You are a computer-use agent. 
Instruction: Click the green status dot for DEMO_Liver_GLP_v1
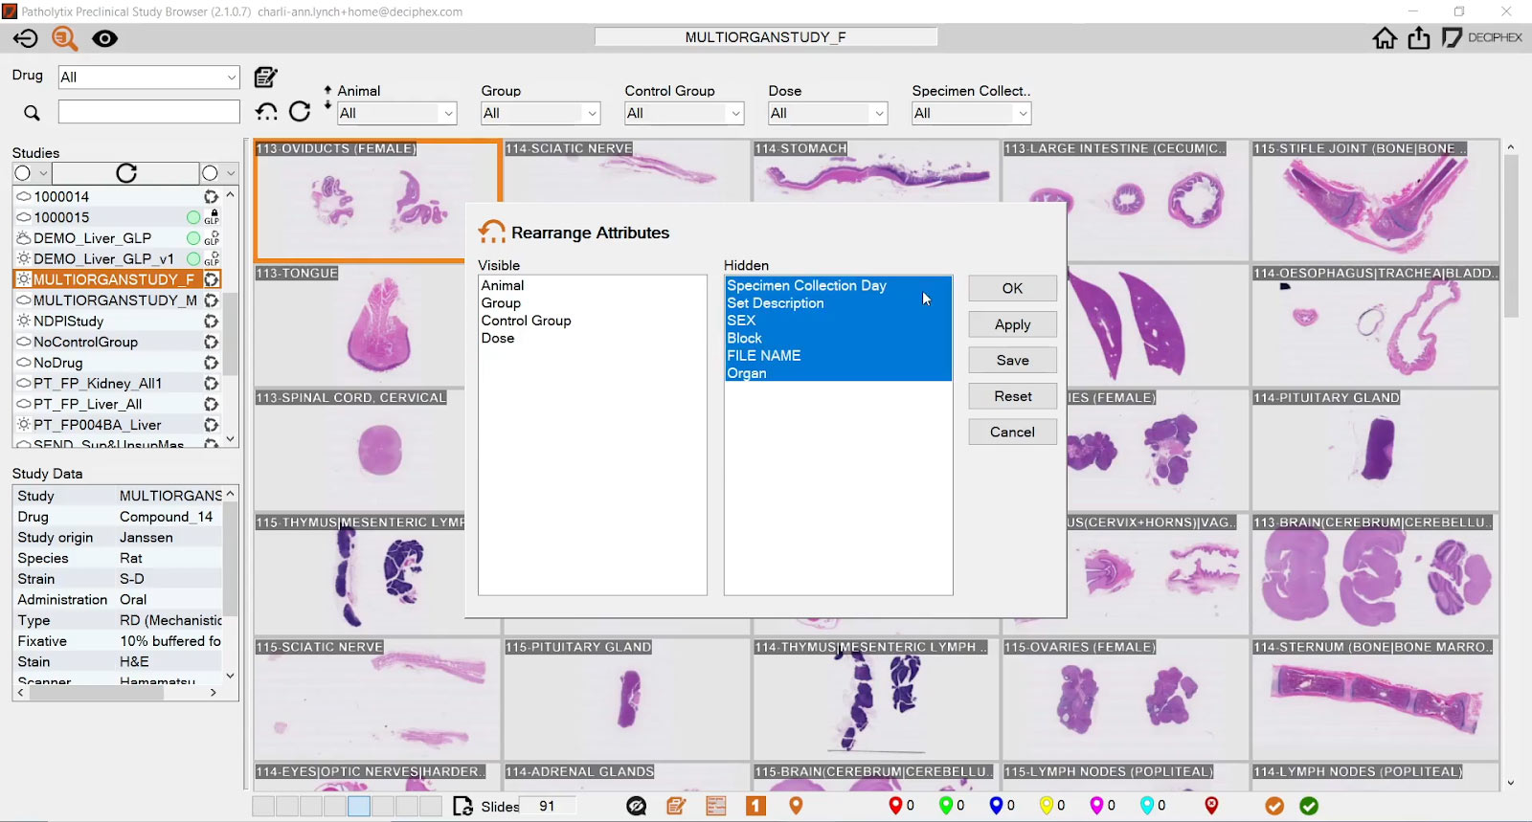point(193,259)
